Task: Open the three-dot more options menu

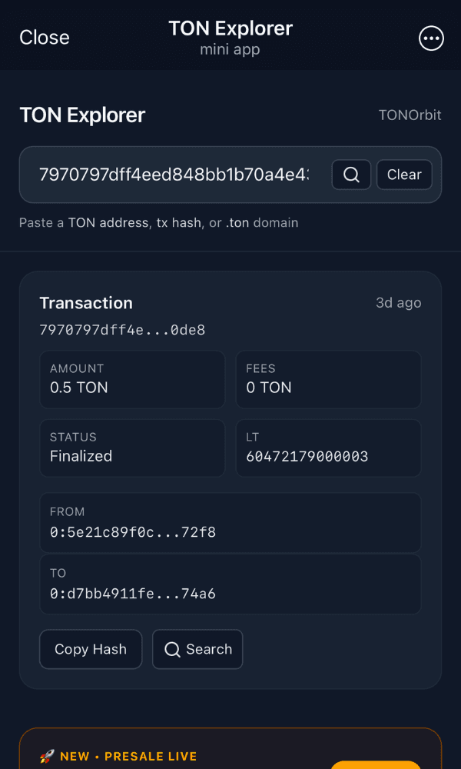Action: coord(431,38)
